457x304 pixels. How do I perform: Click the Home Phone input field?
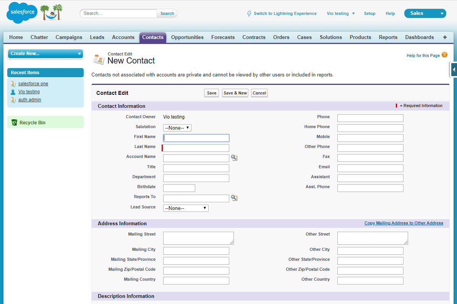click(x=370, y=128)
